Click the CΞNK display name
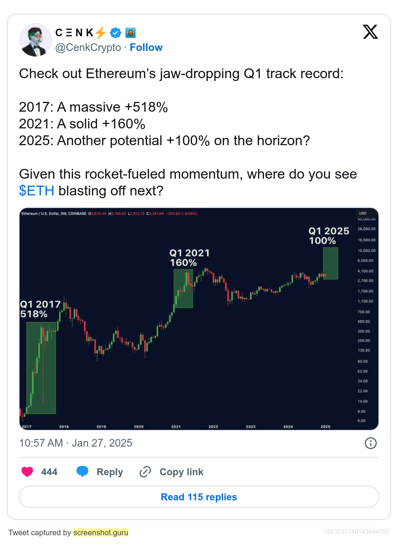Screen dimensions: 398x552 tap(74, 33)
